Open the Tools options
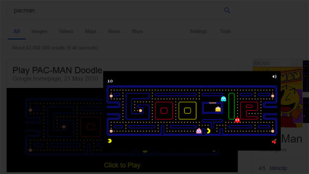 [225, 31]
